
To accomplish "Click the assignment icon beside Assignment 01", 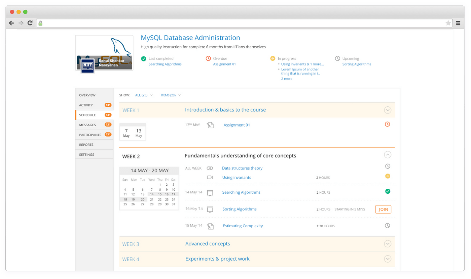I will tap(210, 125).
